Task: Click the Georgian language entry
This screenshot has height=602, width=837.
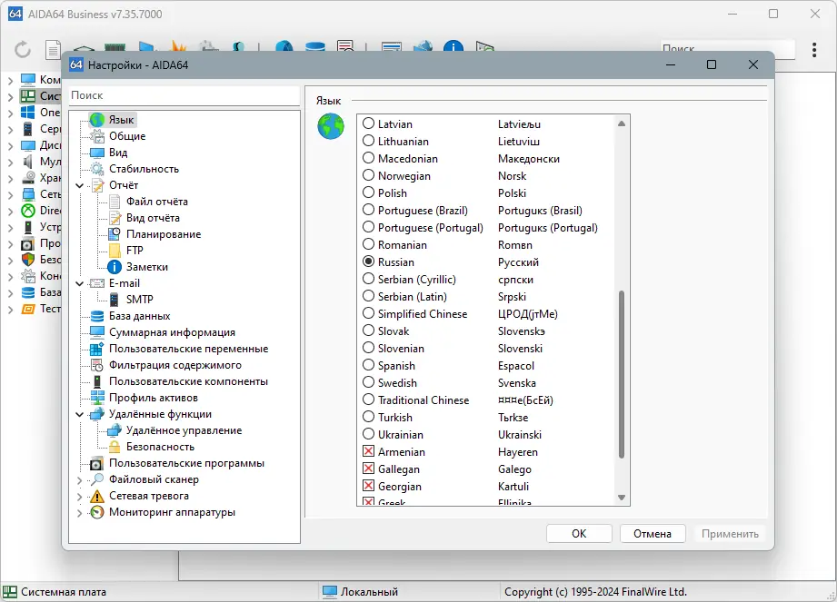Action: [x=399, y=487]
